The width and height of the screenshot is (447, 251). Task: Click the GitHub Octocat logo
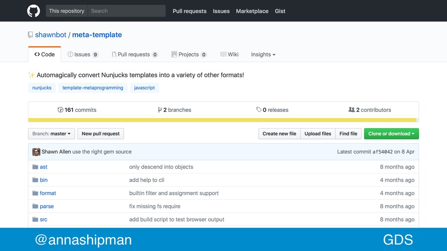click(33, 11)
